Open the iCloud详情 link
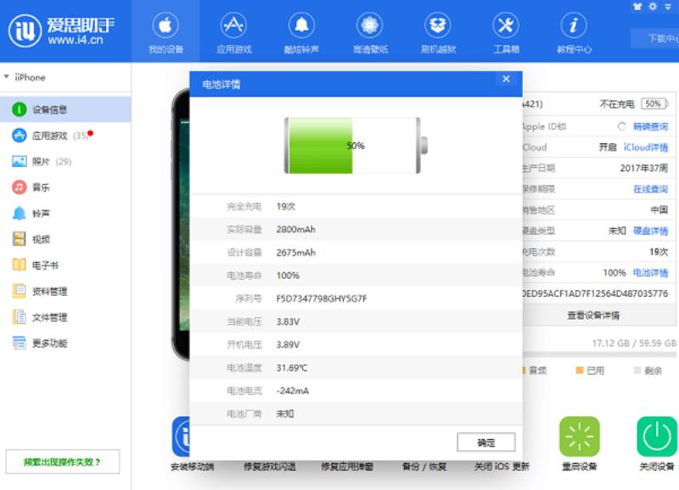This screenshot has width=679, height=490. tap(646, 147)
